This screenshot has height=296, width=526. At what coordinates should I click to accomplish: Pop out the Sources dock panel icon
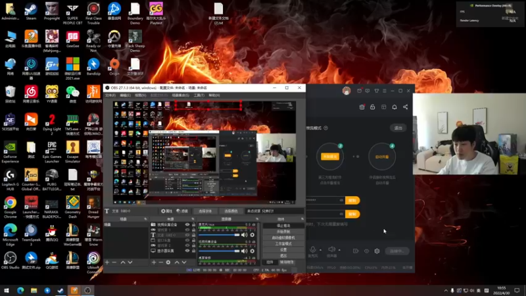(x=193, y=219)
